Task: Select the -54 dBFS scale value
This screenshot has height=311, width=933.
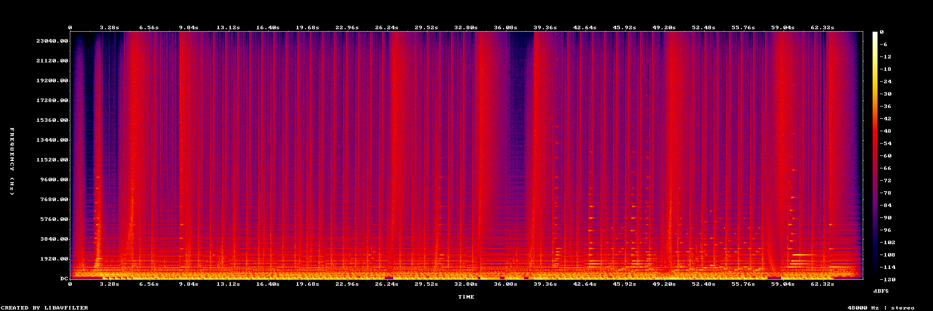Action: (885, 144)
